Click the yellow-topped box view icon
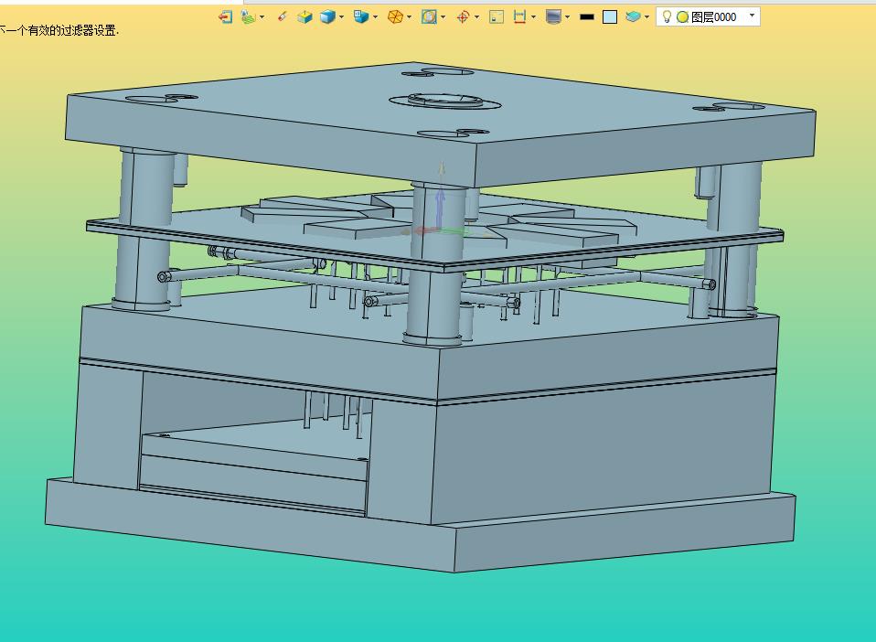This screenshot has height=642, width=876. pyautogui.click(x=304, y=16)
